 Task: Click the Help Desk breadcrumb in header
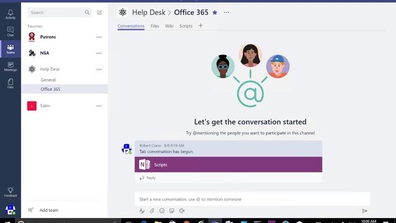tap(148, 12)
